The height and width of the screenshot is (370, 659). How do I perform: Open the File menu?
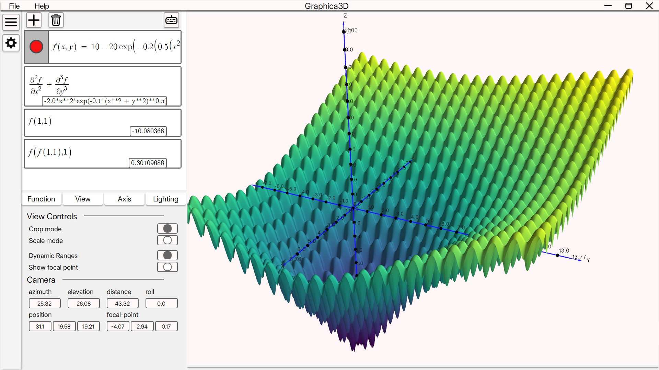(14, 6)
